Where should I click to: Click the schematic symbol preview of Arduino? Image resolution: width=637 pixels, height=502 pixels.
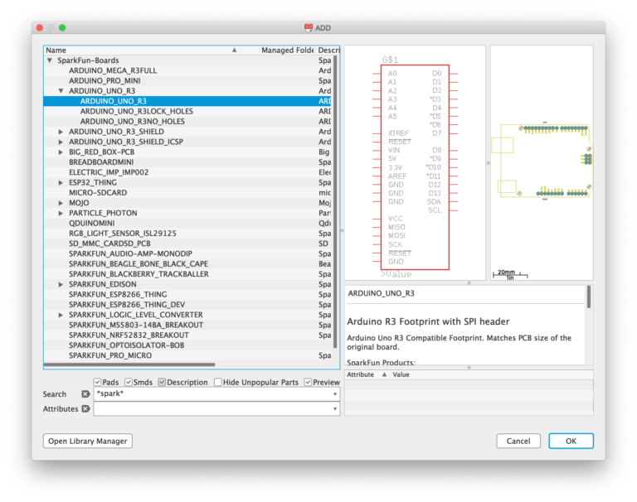(415, 166)
